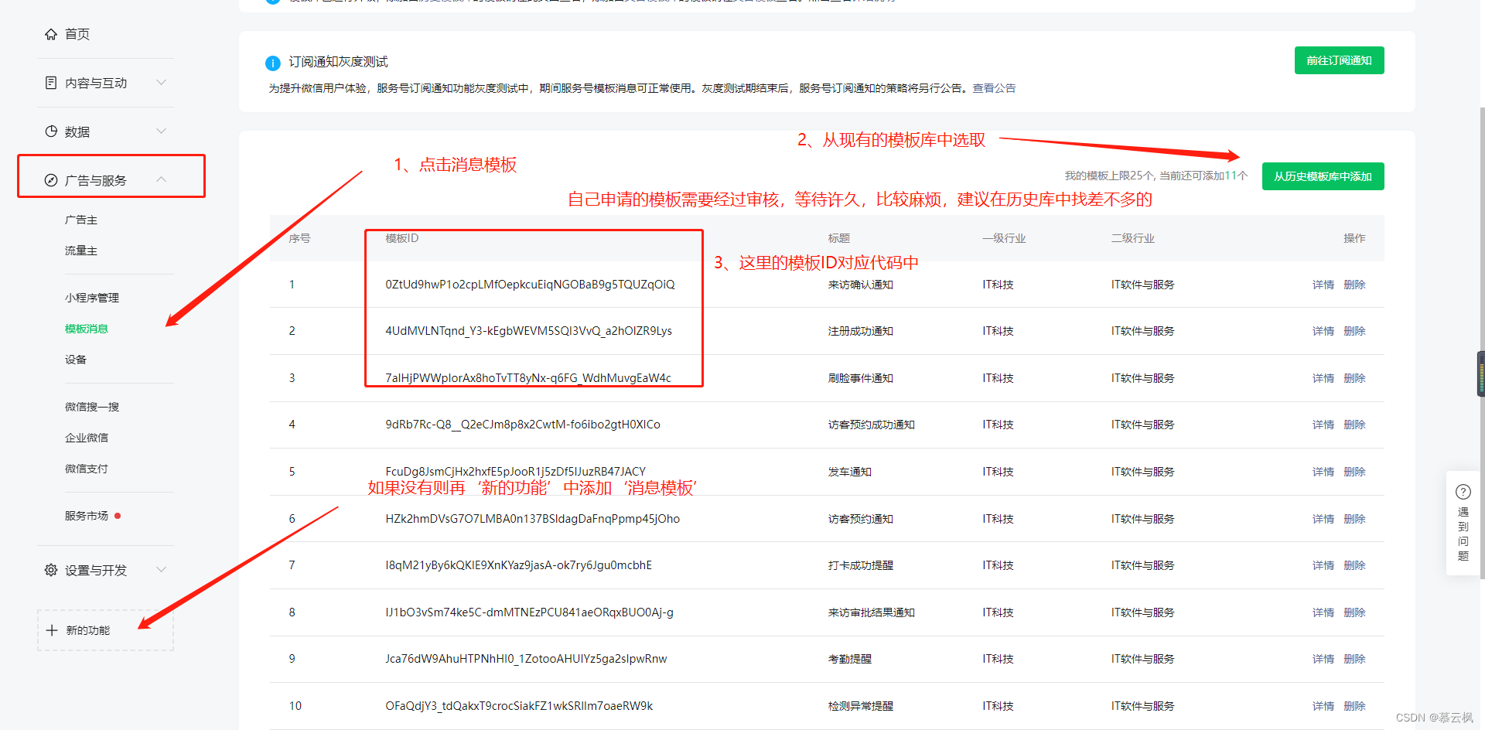This screenshot has width=1485, height=730.
Task: Delete the 发车通知 template
Action: point(1354,472)
